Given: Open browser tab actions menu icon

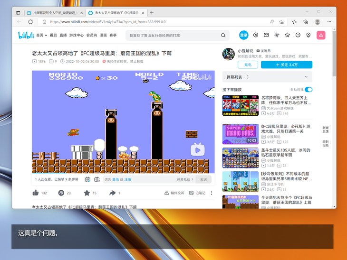Looking at the screenshot, I should [x=18, y=13].
